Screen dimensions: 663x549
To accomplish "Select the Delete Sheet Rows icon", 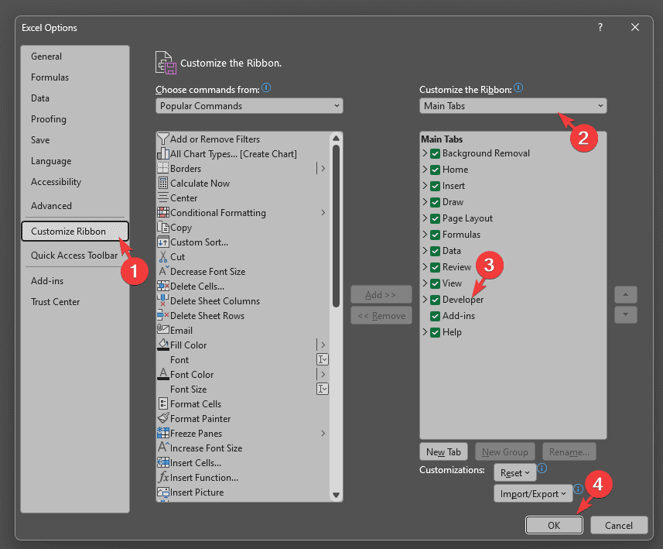I will tap(162, 315).
